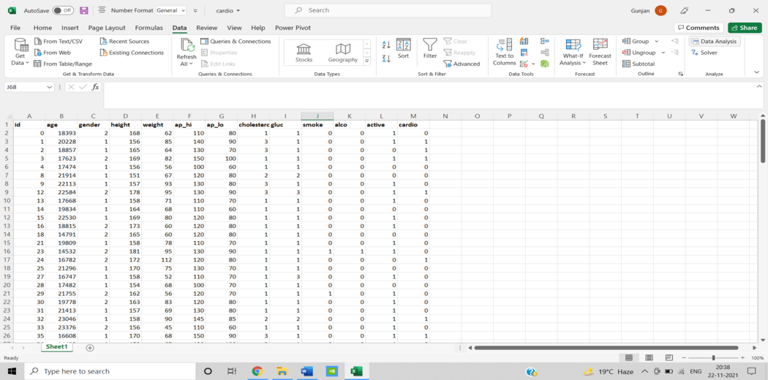The image size is (768, 380).
Task: Select the Stocks data type
Action: (304, 52)
